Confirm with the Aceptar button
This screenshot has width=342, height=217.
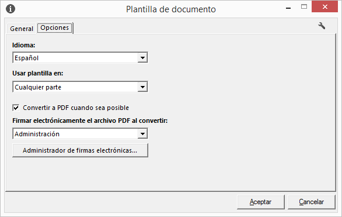[x=261, y=202]
